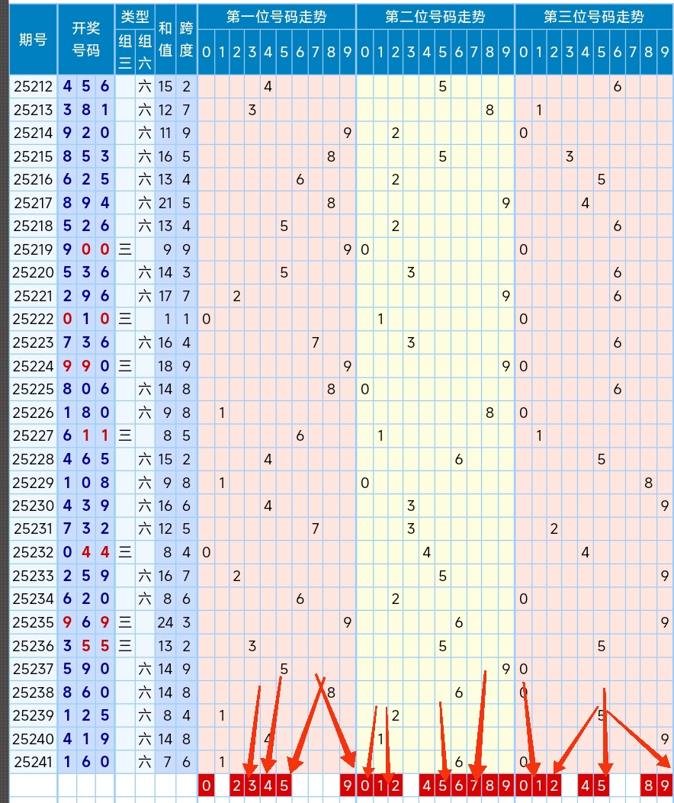Select period number 25212
Image resolution: width=674 pixels, height=803 pixels.
[x=34, y=86]
